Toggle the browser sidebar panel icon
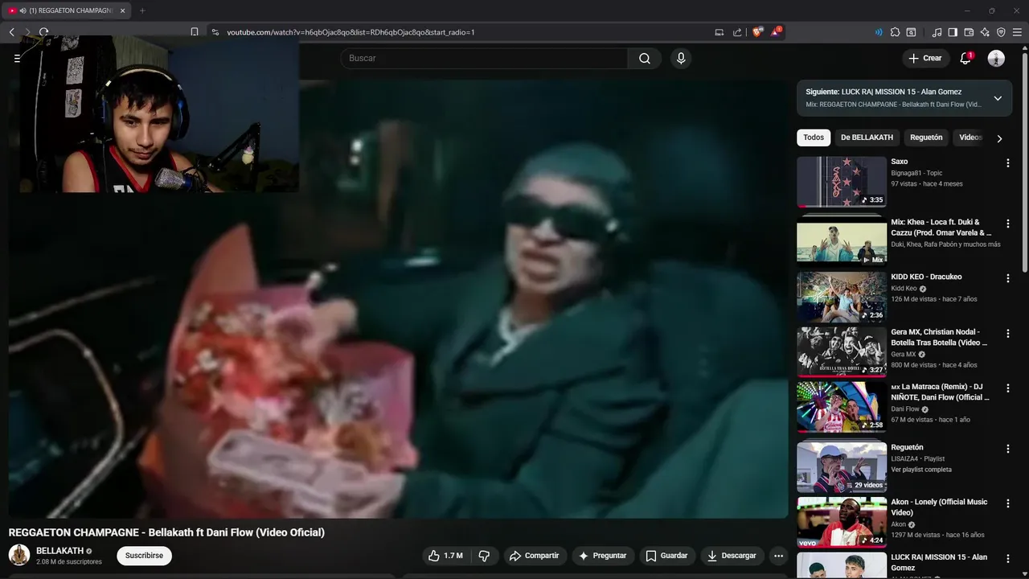This screenshot has width=1029, height=579. coord(953,32)
